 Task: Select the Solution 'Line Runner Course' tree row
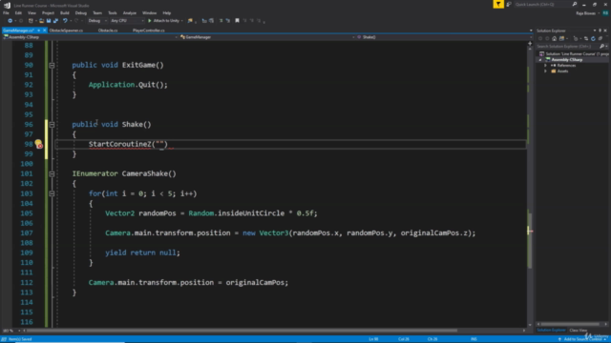[573, 54]
